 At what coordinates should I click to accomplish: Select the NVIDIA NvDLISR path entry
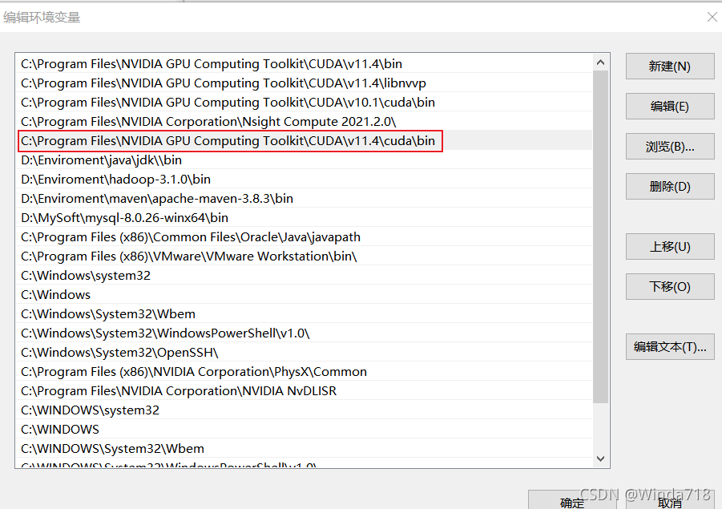(x=304, y=390)
